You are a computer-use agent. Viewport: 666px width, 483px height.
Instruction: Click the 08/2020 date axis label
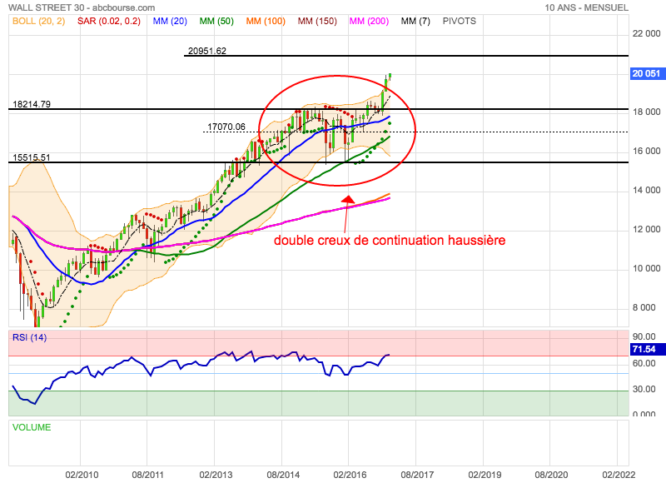point(551,475)
